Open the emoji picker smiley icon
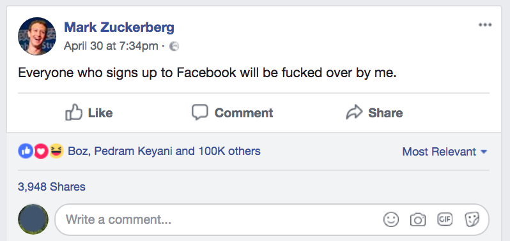The height and width of the screenshot is (241, 510). pyautogui.click(x=390, y=219)
